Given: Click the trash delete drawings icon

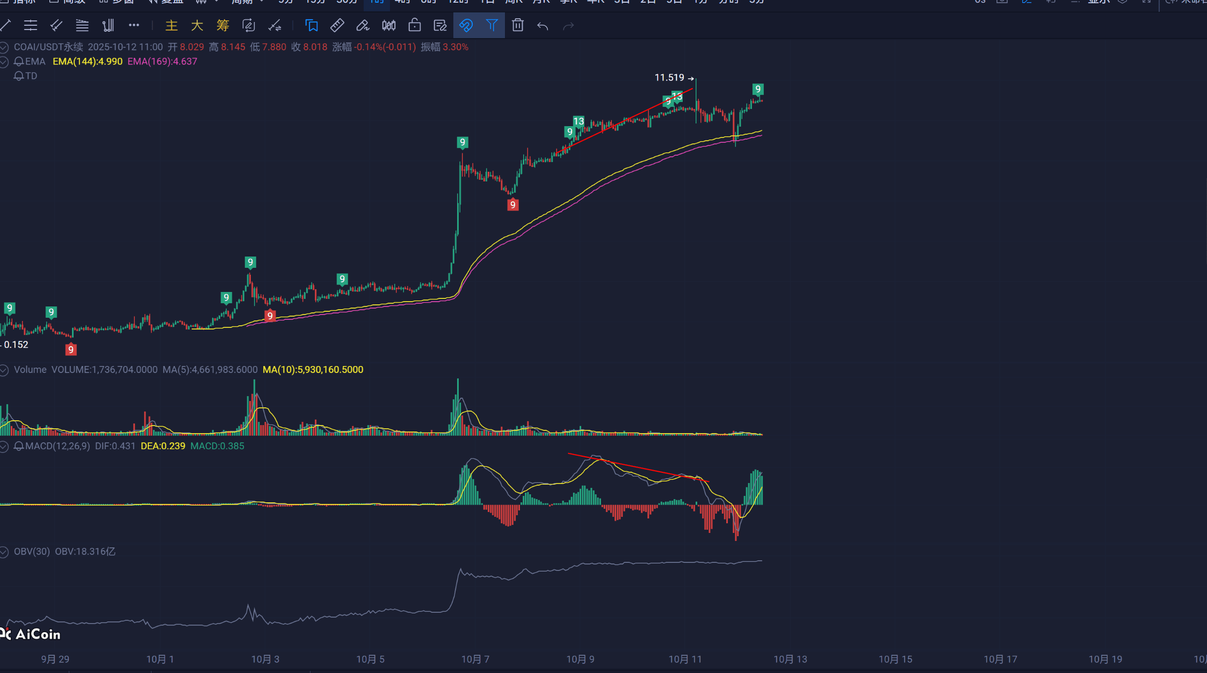Looking at the screenshot, I should click(x=517, y=25).
